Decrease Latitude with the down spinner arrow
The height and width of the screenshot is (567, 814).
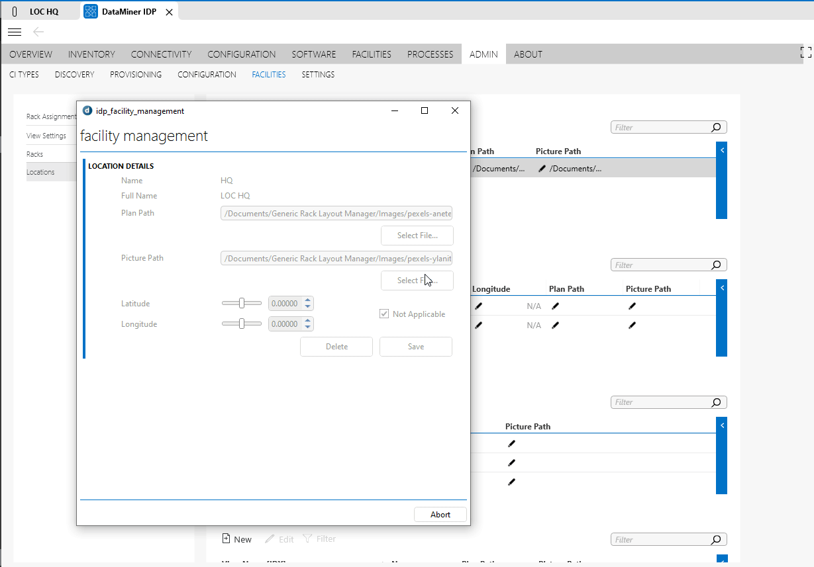click(x=307, y=307)
